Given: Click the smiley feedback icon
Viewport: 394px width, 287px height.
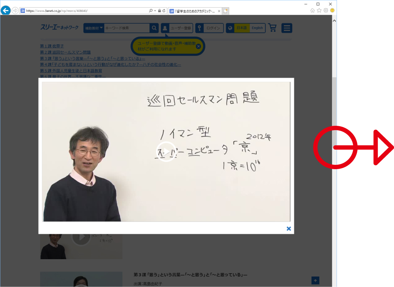Looking at the screenshot, I should 332,10.
